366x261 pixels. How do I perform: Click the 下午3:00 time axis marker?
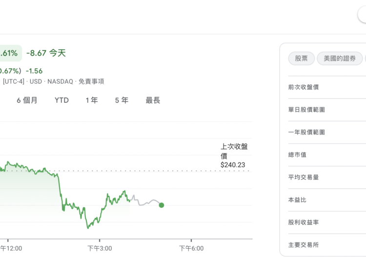coord(100,248)
